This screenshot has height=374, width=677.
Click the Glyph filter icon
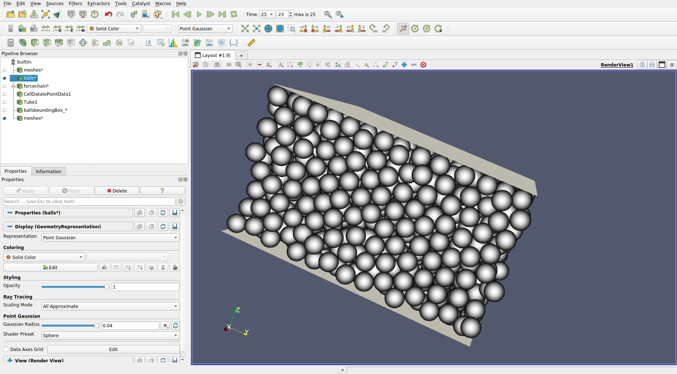(83, 43)
